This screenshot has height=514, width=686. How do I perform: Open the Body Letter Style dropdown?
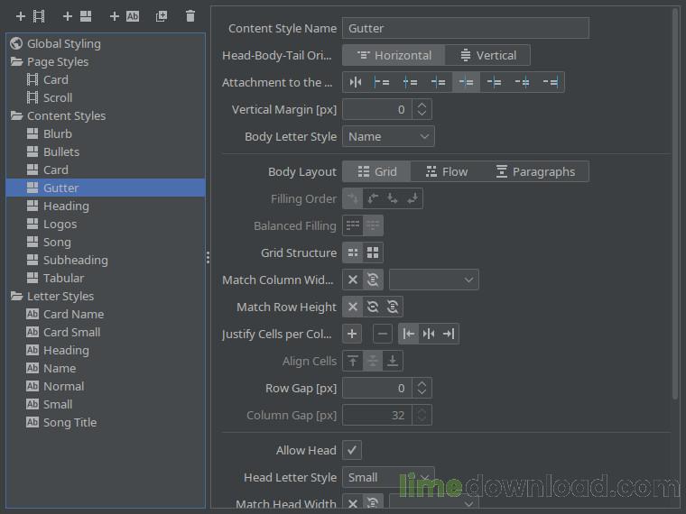pos(388,136)
